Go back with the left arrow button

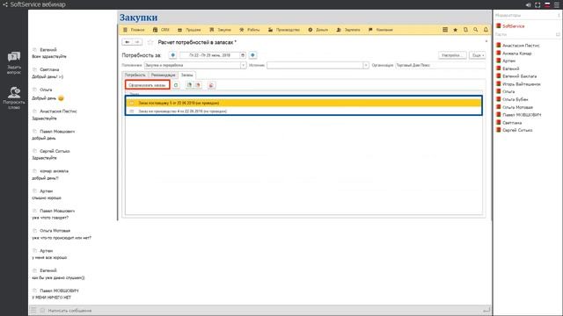127,42
